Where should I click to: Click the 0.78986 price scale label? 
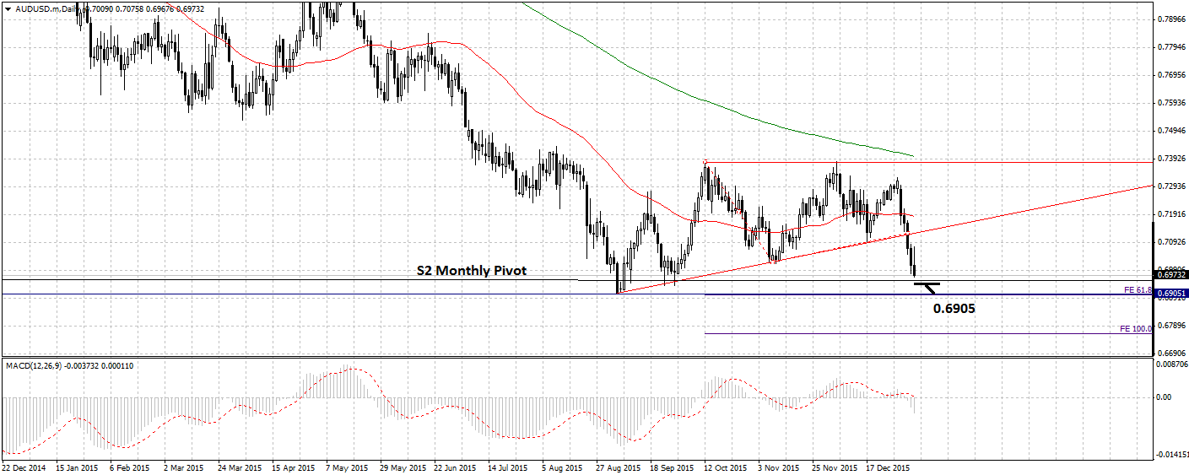tap(1171, 19)
